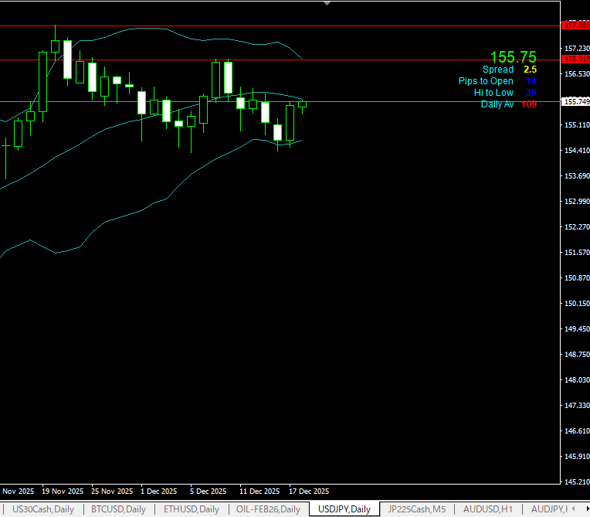Click the Daily Av text label
This screenshot has width=590, height=517.
[497, 104]
